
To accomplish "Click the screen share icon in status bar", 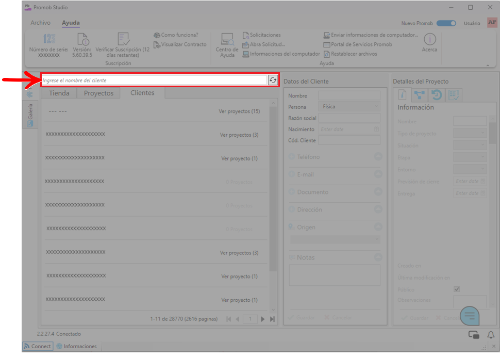I will click(x=474, y=335).
